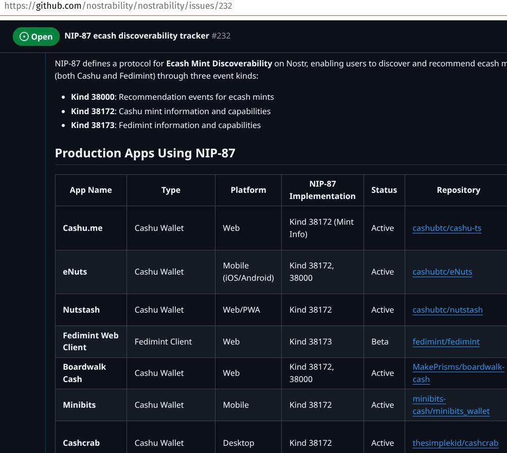Screen dimensions: 507x453
Task: Click the Kind 38172 bullet item
Action: (x=171, y=111)
